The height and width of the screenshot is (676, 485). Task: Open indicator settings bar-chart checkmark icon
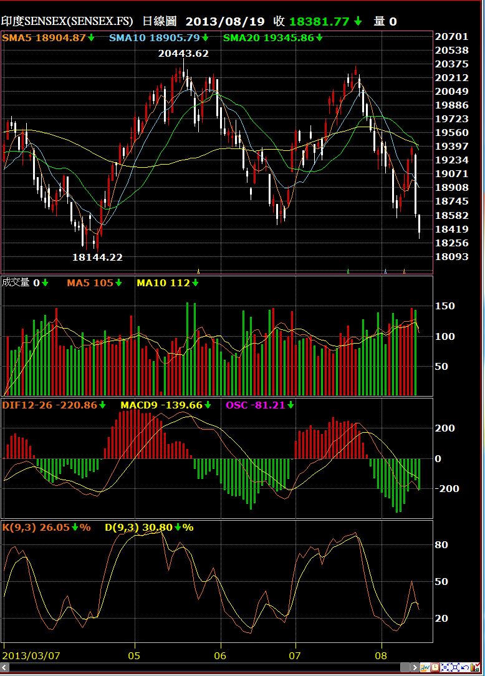474,667
